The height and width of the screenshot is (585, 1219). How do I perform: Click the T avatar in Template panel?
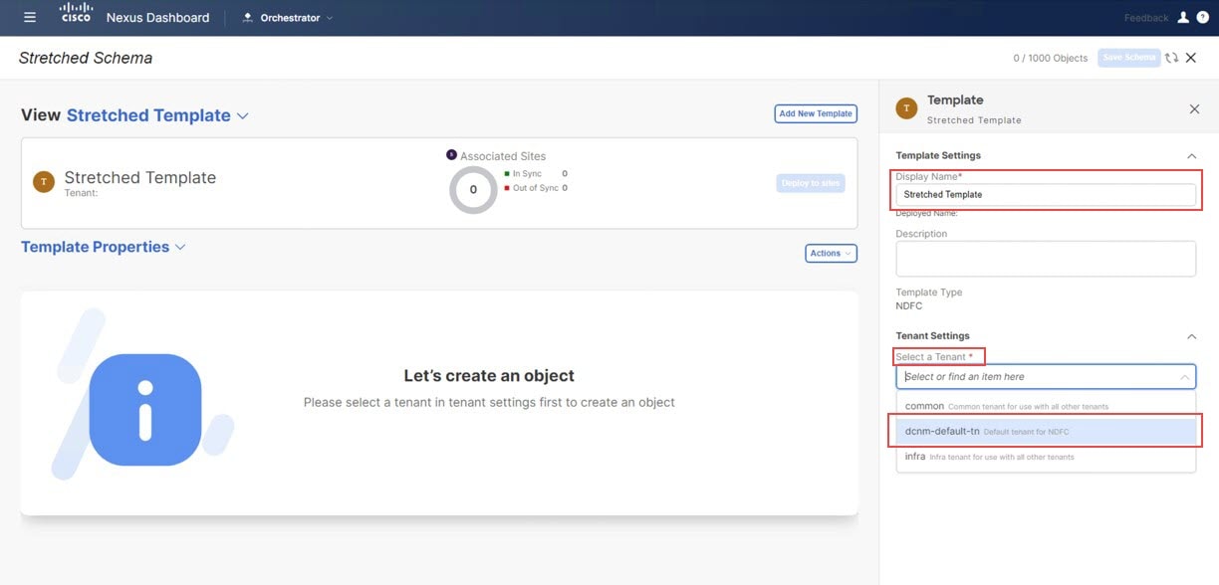906,108
